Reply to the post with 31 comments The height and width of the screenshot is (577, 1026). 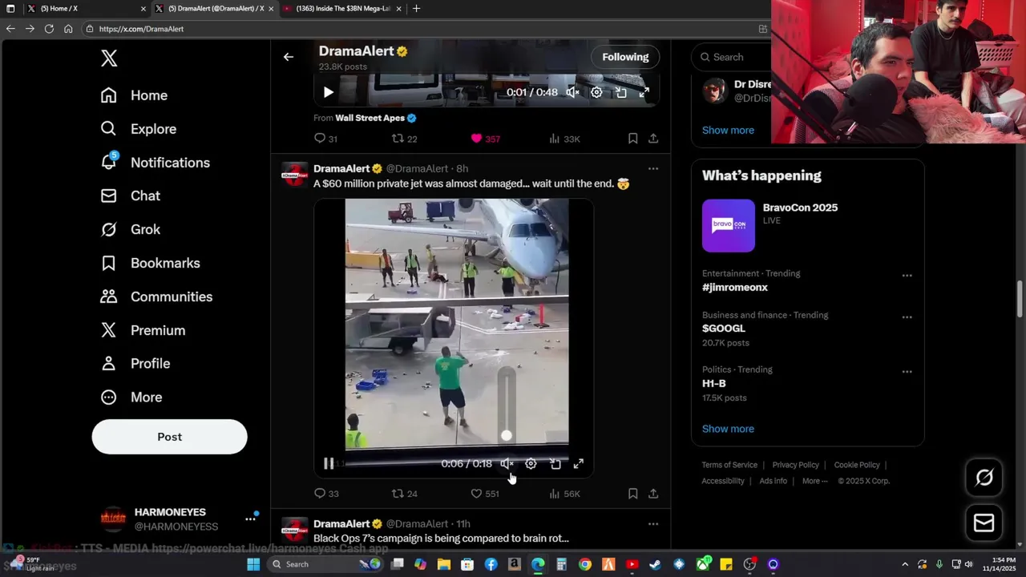pyautogui.click(x=325, y=139)
